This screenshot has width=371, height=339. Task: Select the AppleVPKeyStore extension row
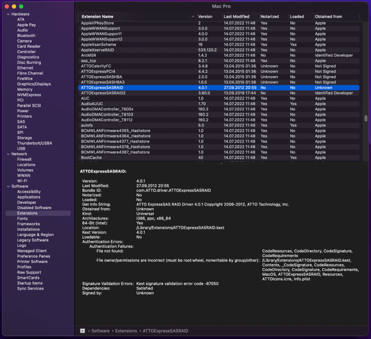(x=218, y=23)
